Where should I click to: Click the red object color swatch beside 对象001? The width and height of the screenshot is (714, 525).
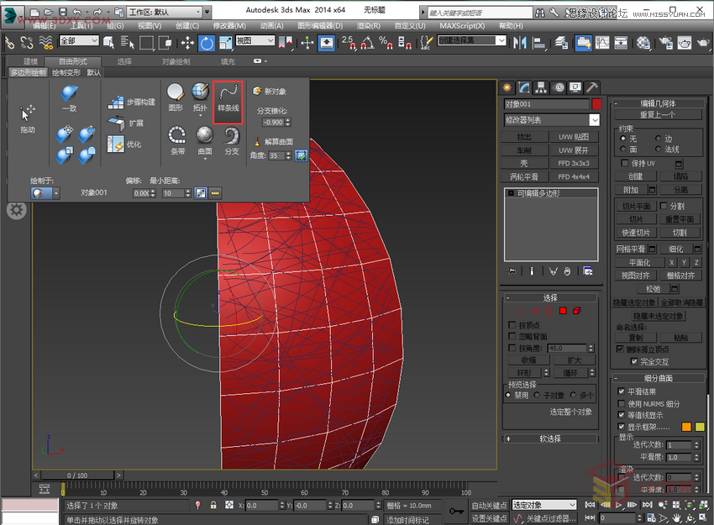(597, 104)
